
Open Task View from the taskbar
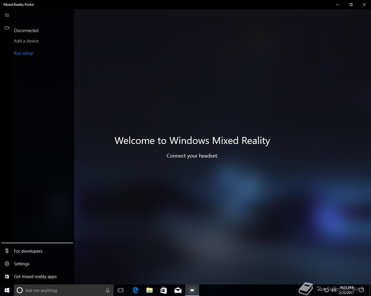[121, 290]
